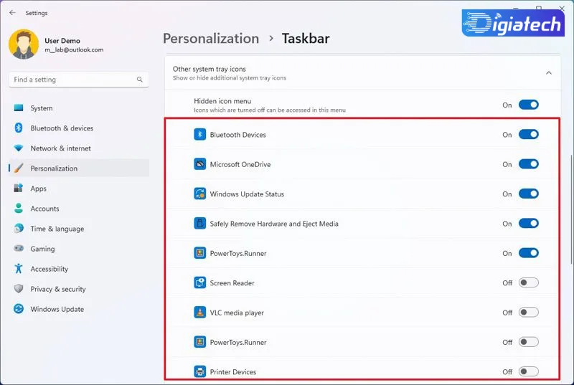Open Accessibility settings
The image size is (574, 385).
[x=79, y=269]
